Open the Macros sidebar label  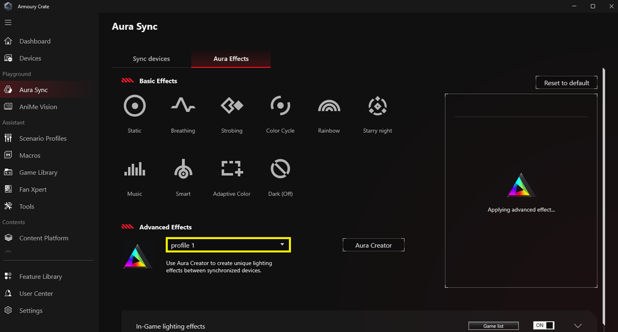(x=30, y=155)
